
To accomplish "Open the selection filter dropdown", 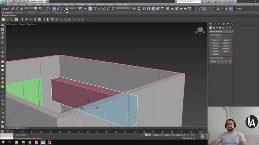I will (29, 8).
